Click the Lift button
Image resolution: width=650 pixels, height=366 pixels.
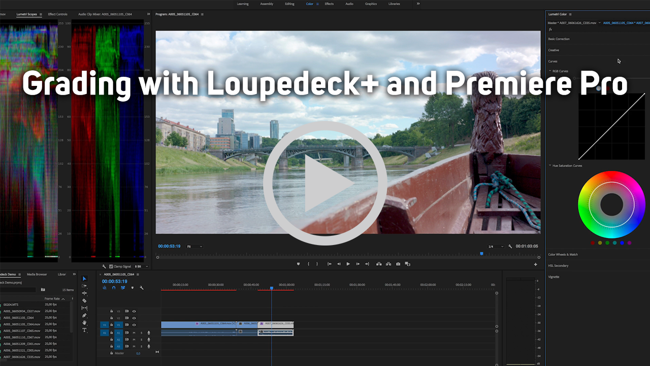coord(379,264)
